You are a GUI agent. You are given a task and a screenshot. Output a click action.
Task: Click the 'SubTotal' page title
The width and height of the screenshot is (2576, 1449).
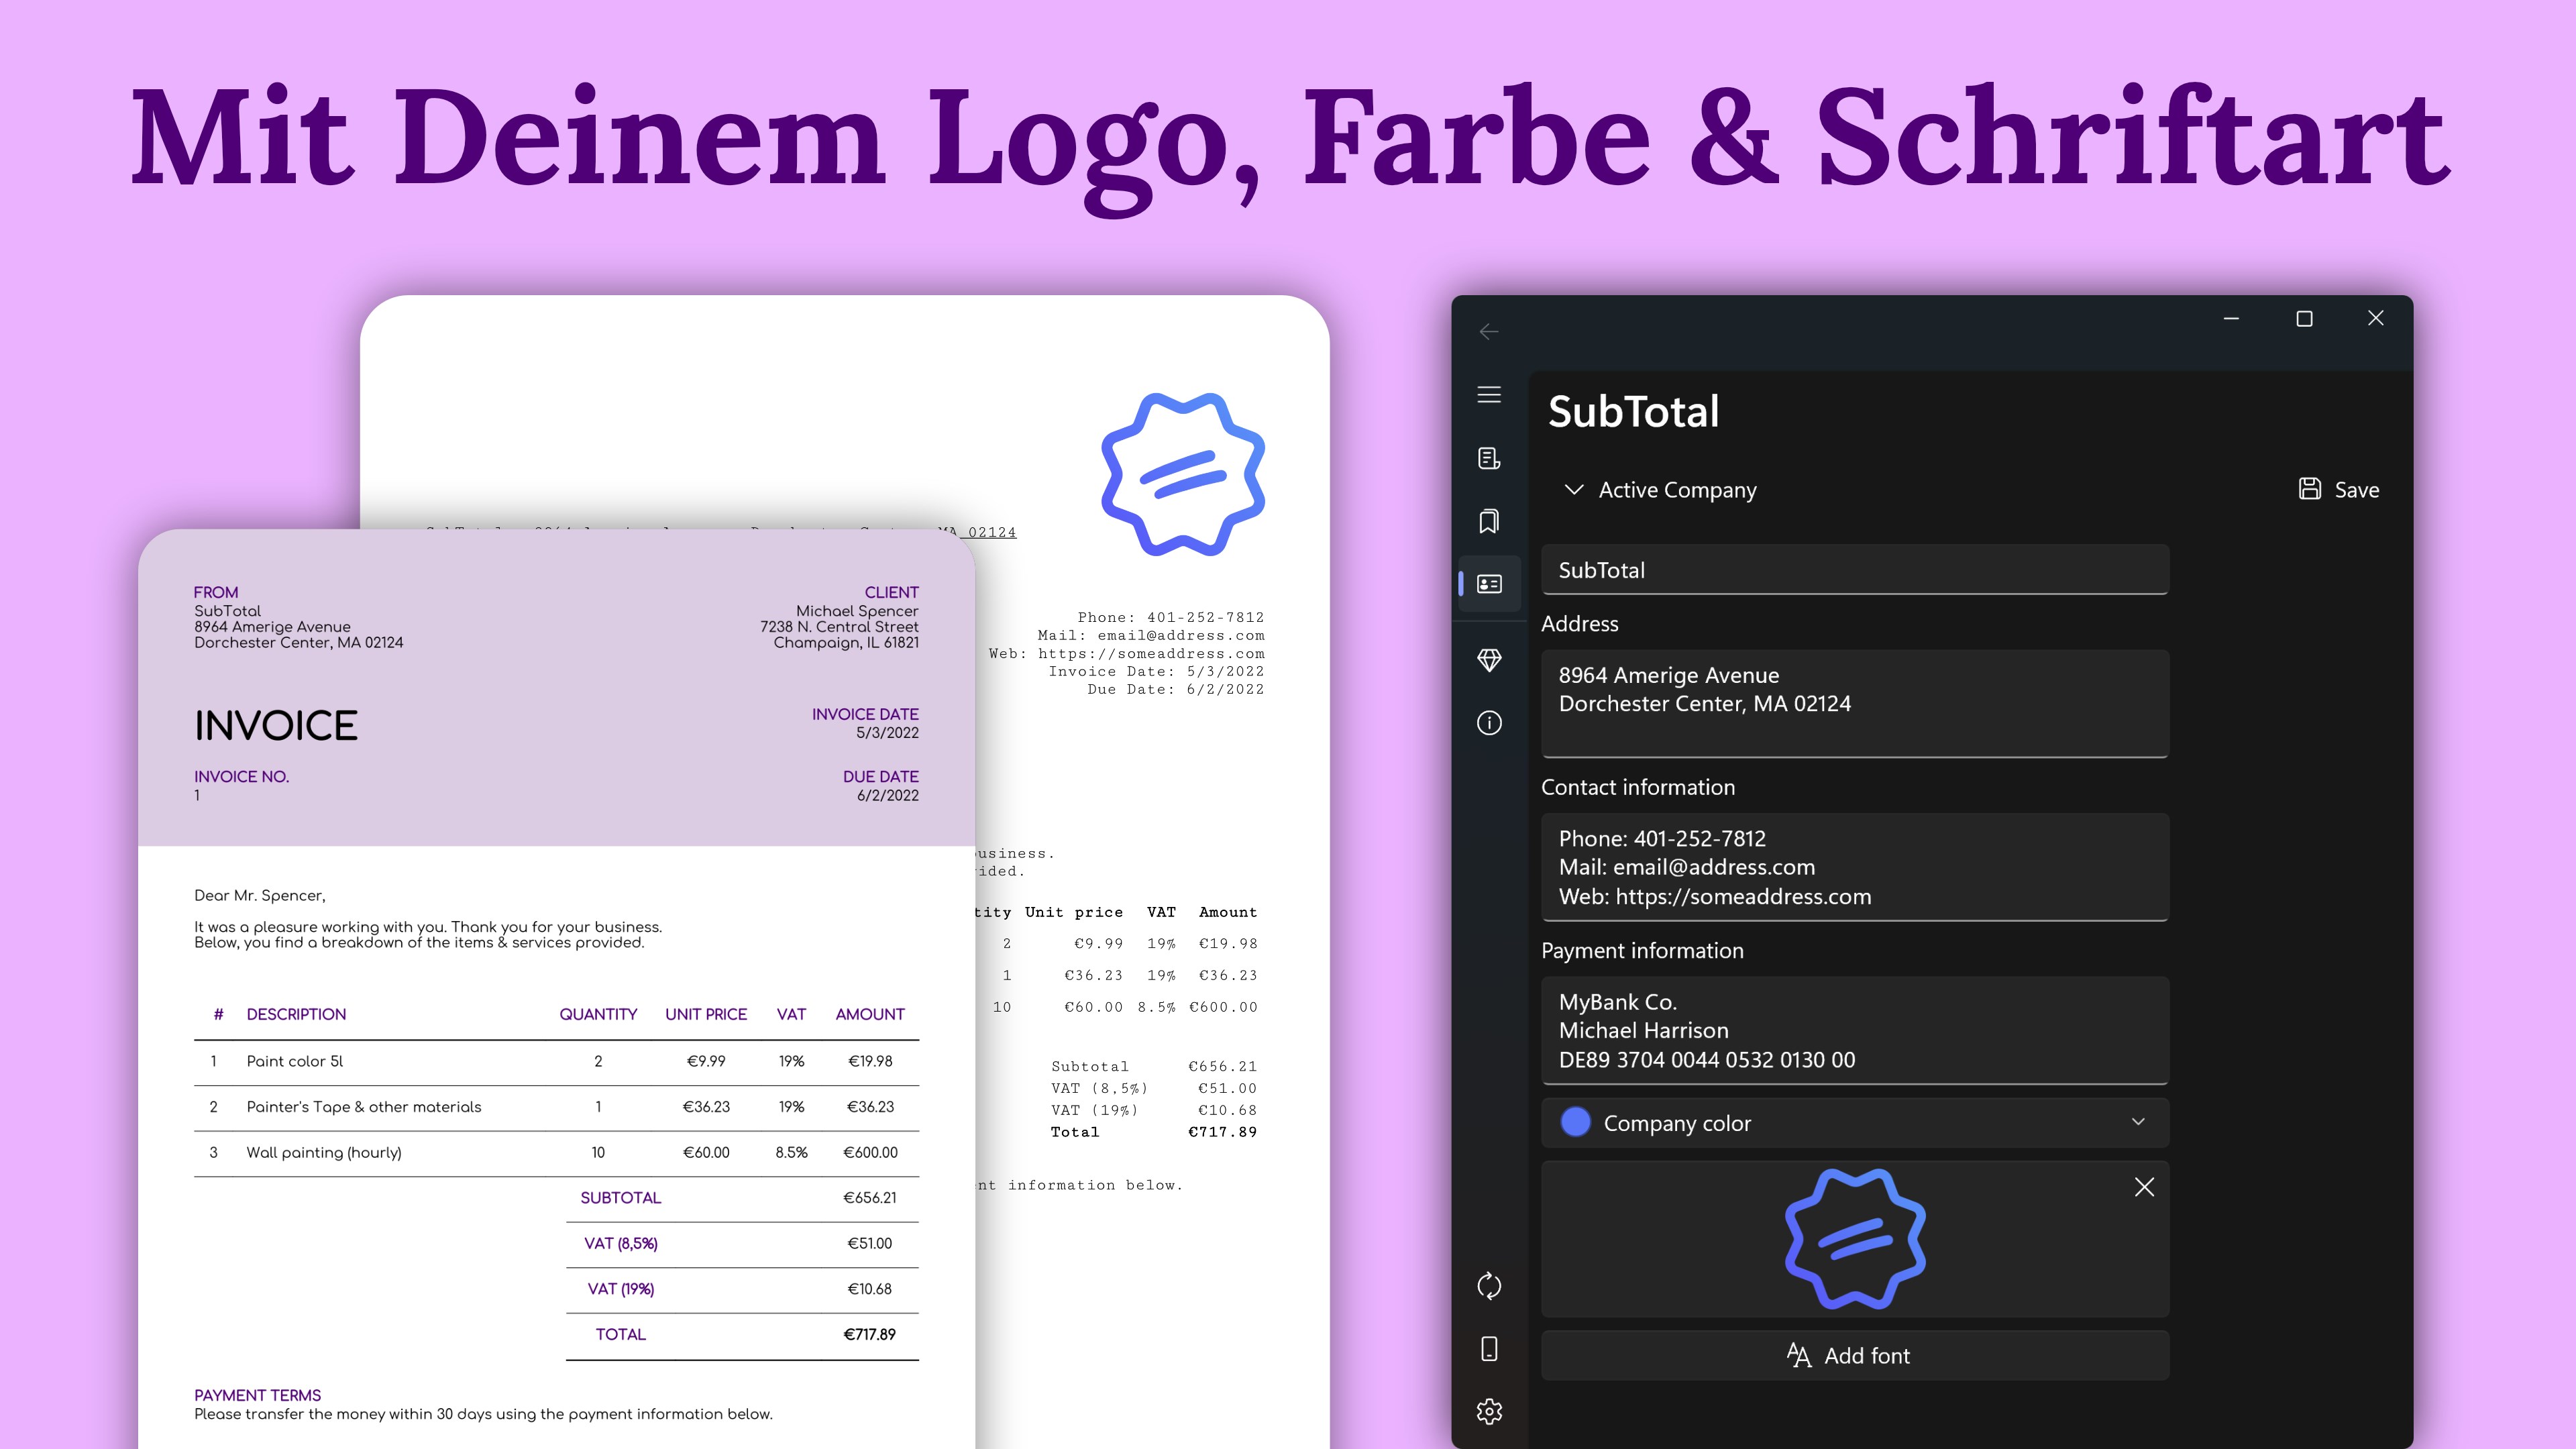[x=1634, y=411]
